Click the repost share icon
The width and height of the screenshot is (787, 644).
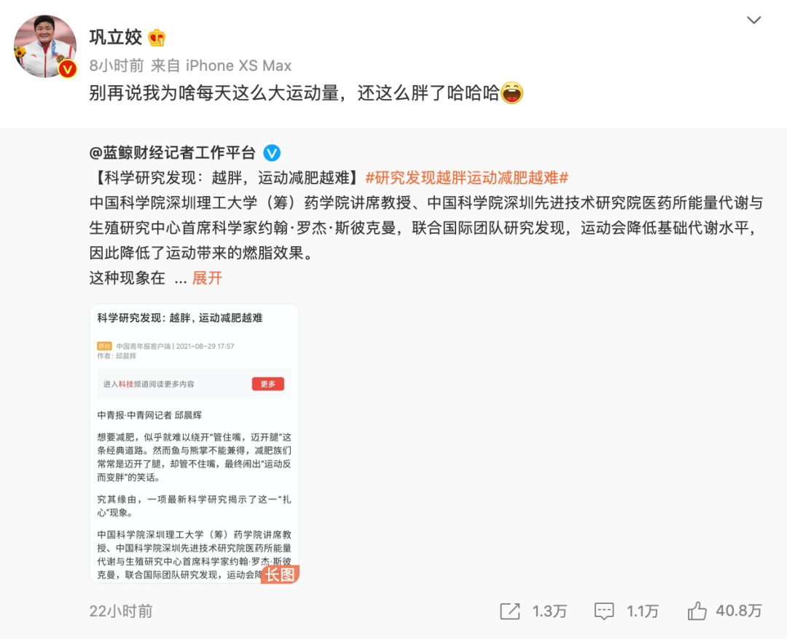(x=510, y=611)
